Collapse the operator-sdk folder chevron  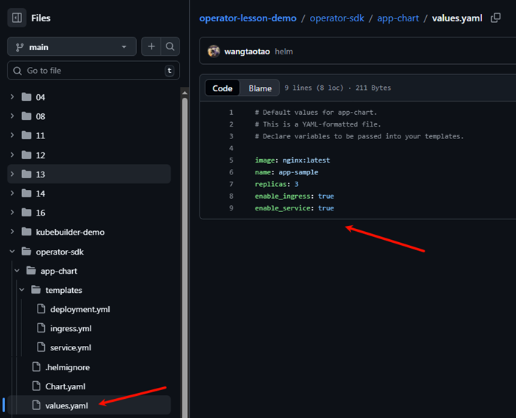[x=12, y=252]
